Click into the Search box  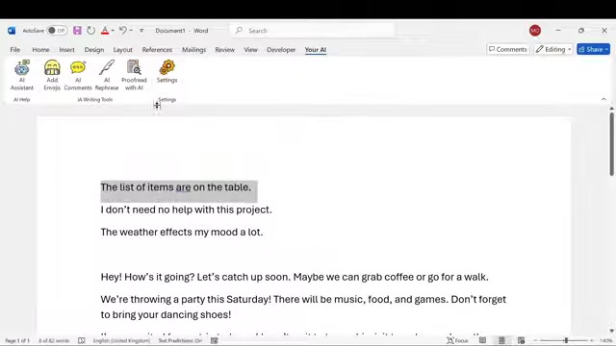[x=312, y=30]
